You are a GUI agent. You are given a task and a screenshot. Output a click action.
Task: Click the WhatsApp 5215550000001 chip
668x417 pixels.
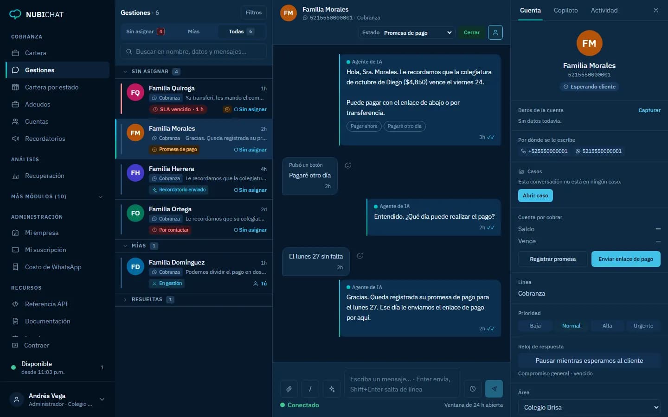tap(598, 151)
